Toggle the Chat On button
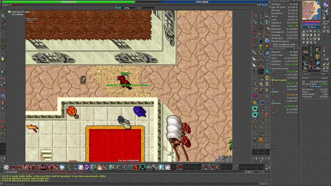This screenshot has height=186, width=331. click(x=264, y=184)
